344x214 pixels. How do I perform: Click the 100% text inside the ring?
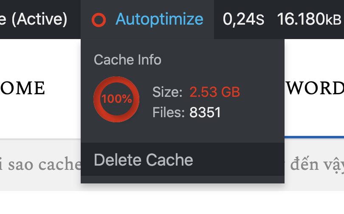[x=117, y=99]
